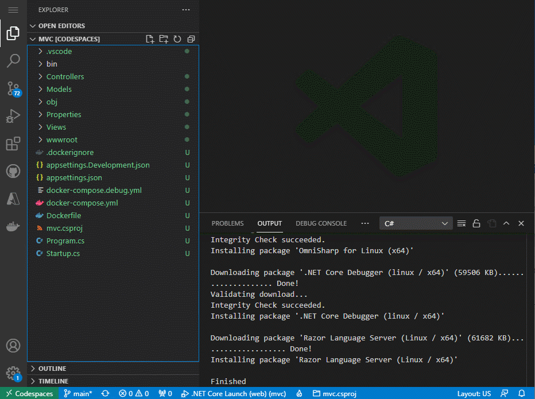Show more panel tabs ellipsis

365,223
